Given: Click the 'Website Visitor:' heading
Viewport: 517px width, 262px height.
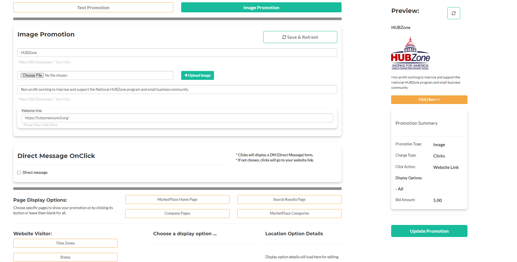Looking at the screenshot, I should pyautogui.click(x=33, y=234).
